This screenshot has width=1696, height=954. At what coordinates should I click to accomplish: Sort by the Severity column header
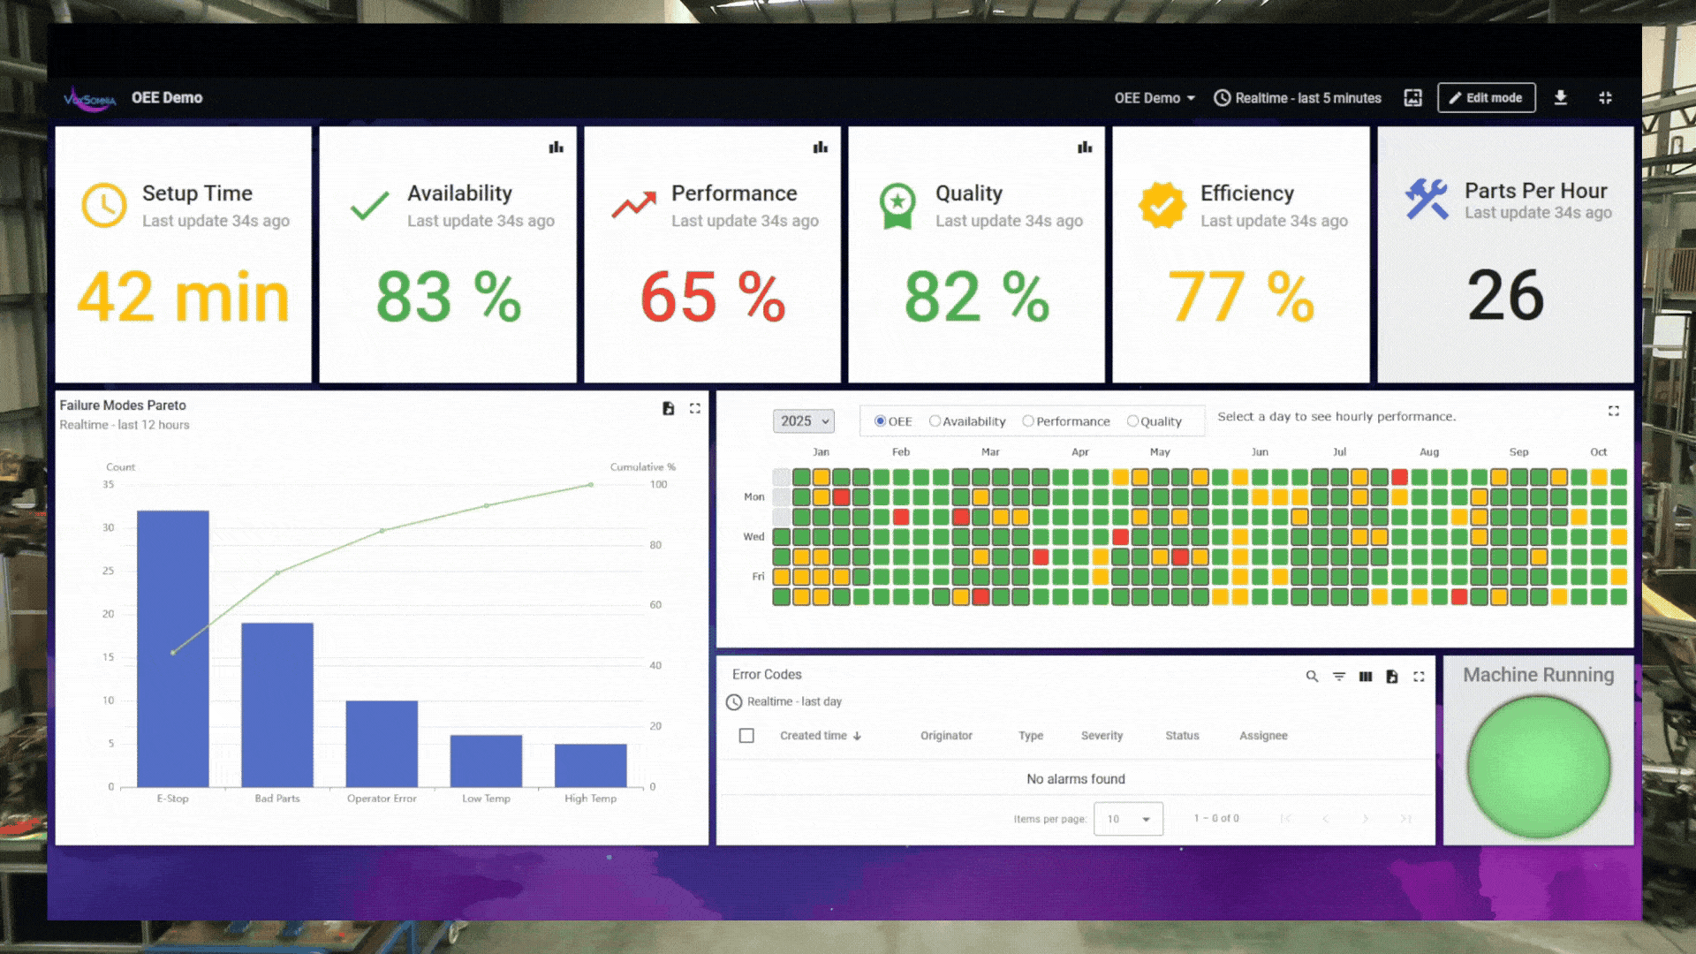[x=1102, y=736]
